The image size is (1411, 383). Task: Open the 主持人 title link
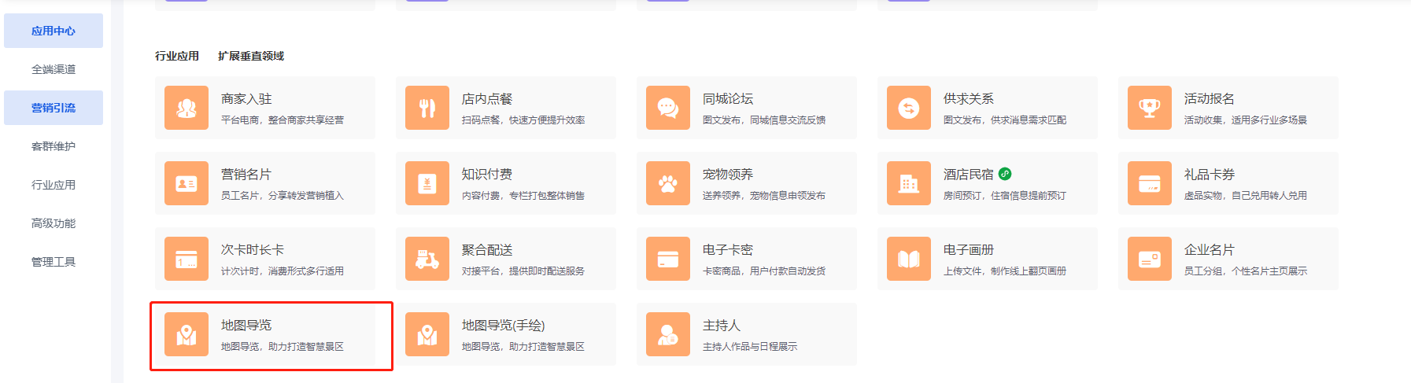click(722, 326)
